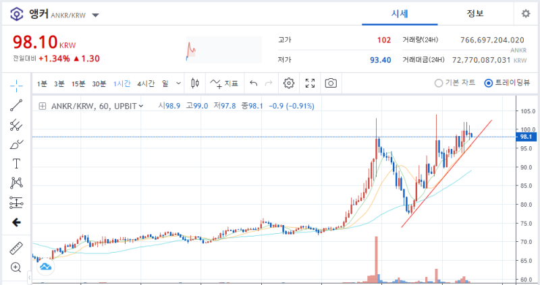
Task: Open the interval dropdown next to 일
Action: pos(178,83)
